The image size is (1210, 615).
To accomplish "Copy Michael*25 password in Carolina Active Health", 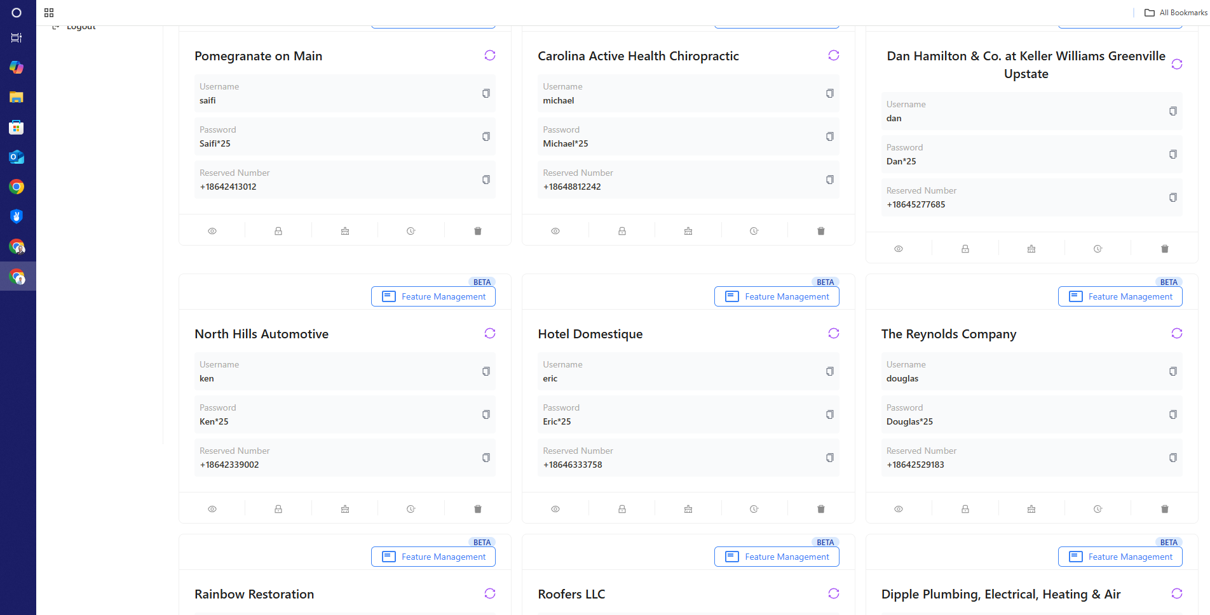I will tap(829, 136).
